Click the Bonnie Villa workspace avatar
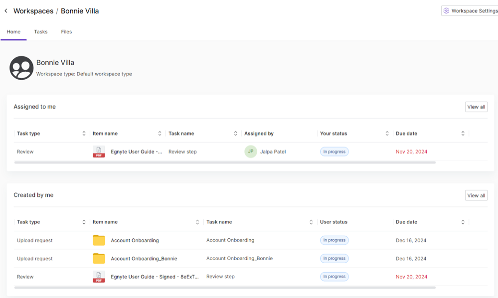This screenshot has width=498, height=298. pos(21,67)
